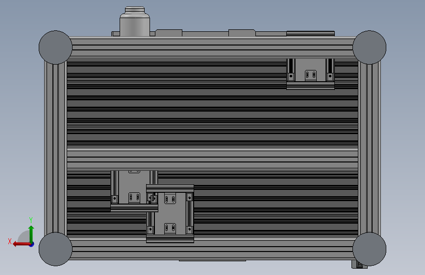The image size is (425, 275).
Task: Click the blue Z axis dot on the triad
Action: pos(32,244)
